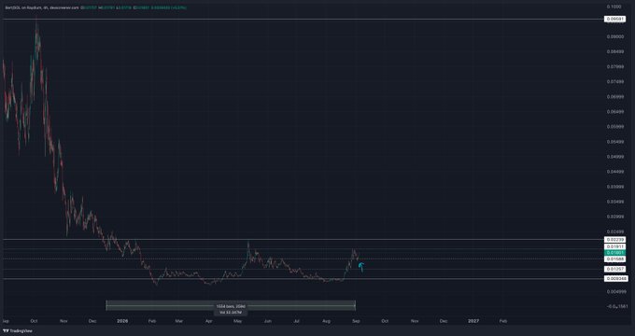Click the symbol title text at chart top

(x=41, y=7)
